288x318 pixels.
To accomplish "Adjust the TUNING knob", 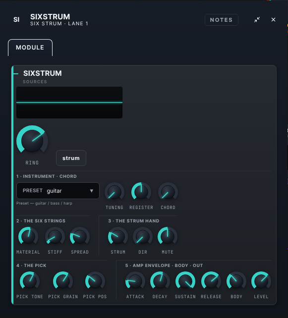I will pos(115,192).
